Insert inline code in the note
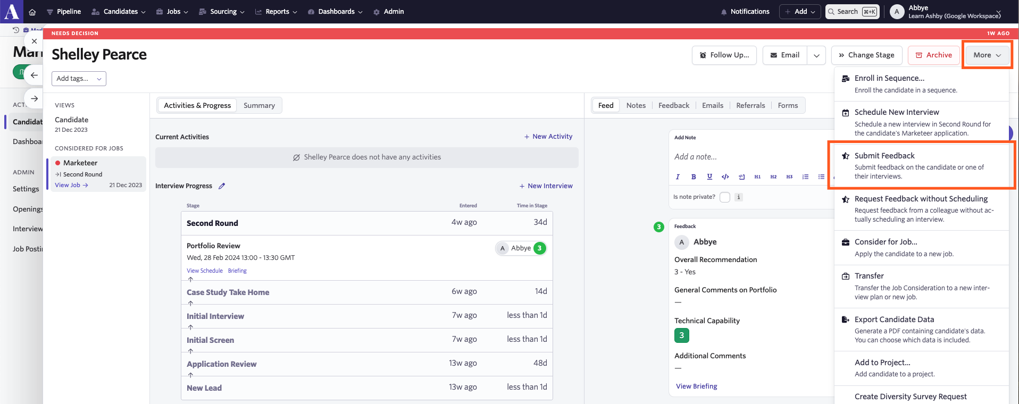Image resolution: width=1019 pixels, height=404 pixels. click(725, 177)
